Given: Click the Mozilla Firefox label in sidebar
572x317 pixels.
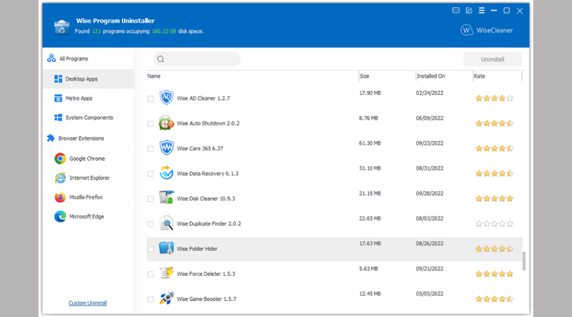Looking at the screenshot, I should coord(86,197).
